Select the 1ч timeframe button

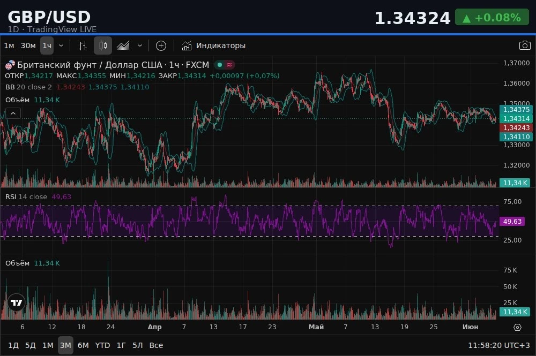[47, 46]
